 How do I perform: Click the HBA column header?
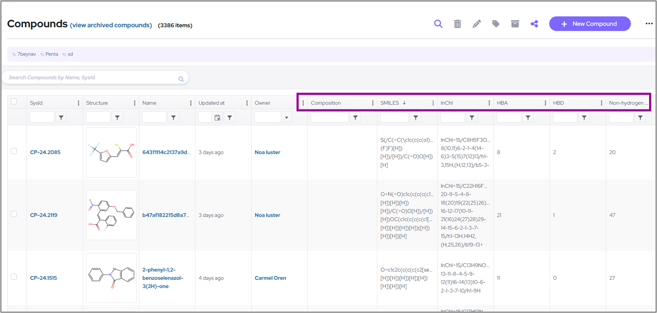502,103
